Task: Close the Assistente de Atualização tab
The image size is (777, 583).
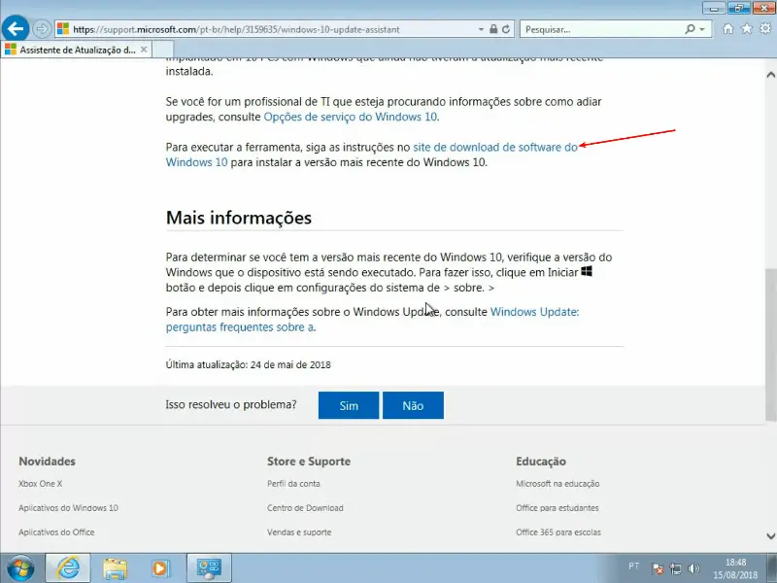Action: tap(144, 50)
